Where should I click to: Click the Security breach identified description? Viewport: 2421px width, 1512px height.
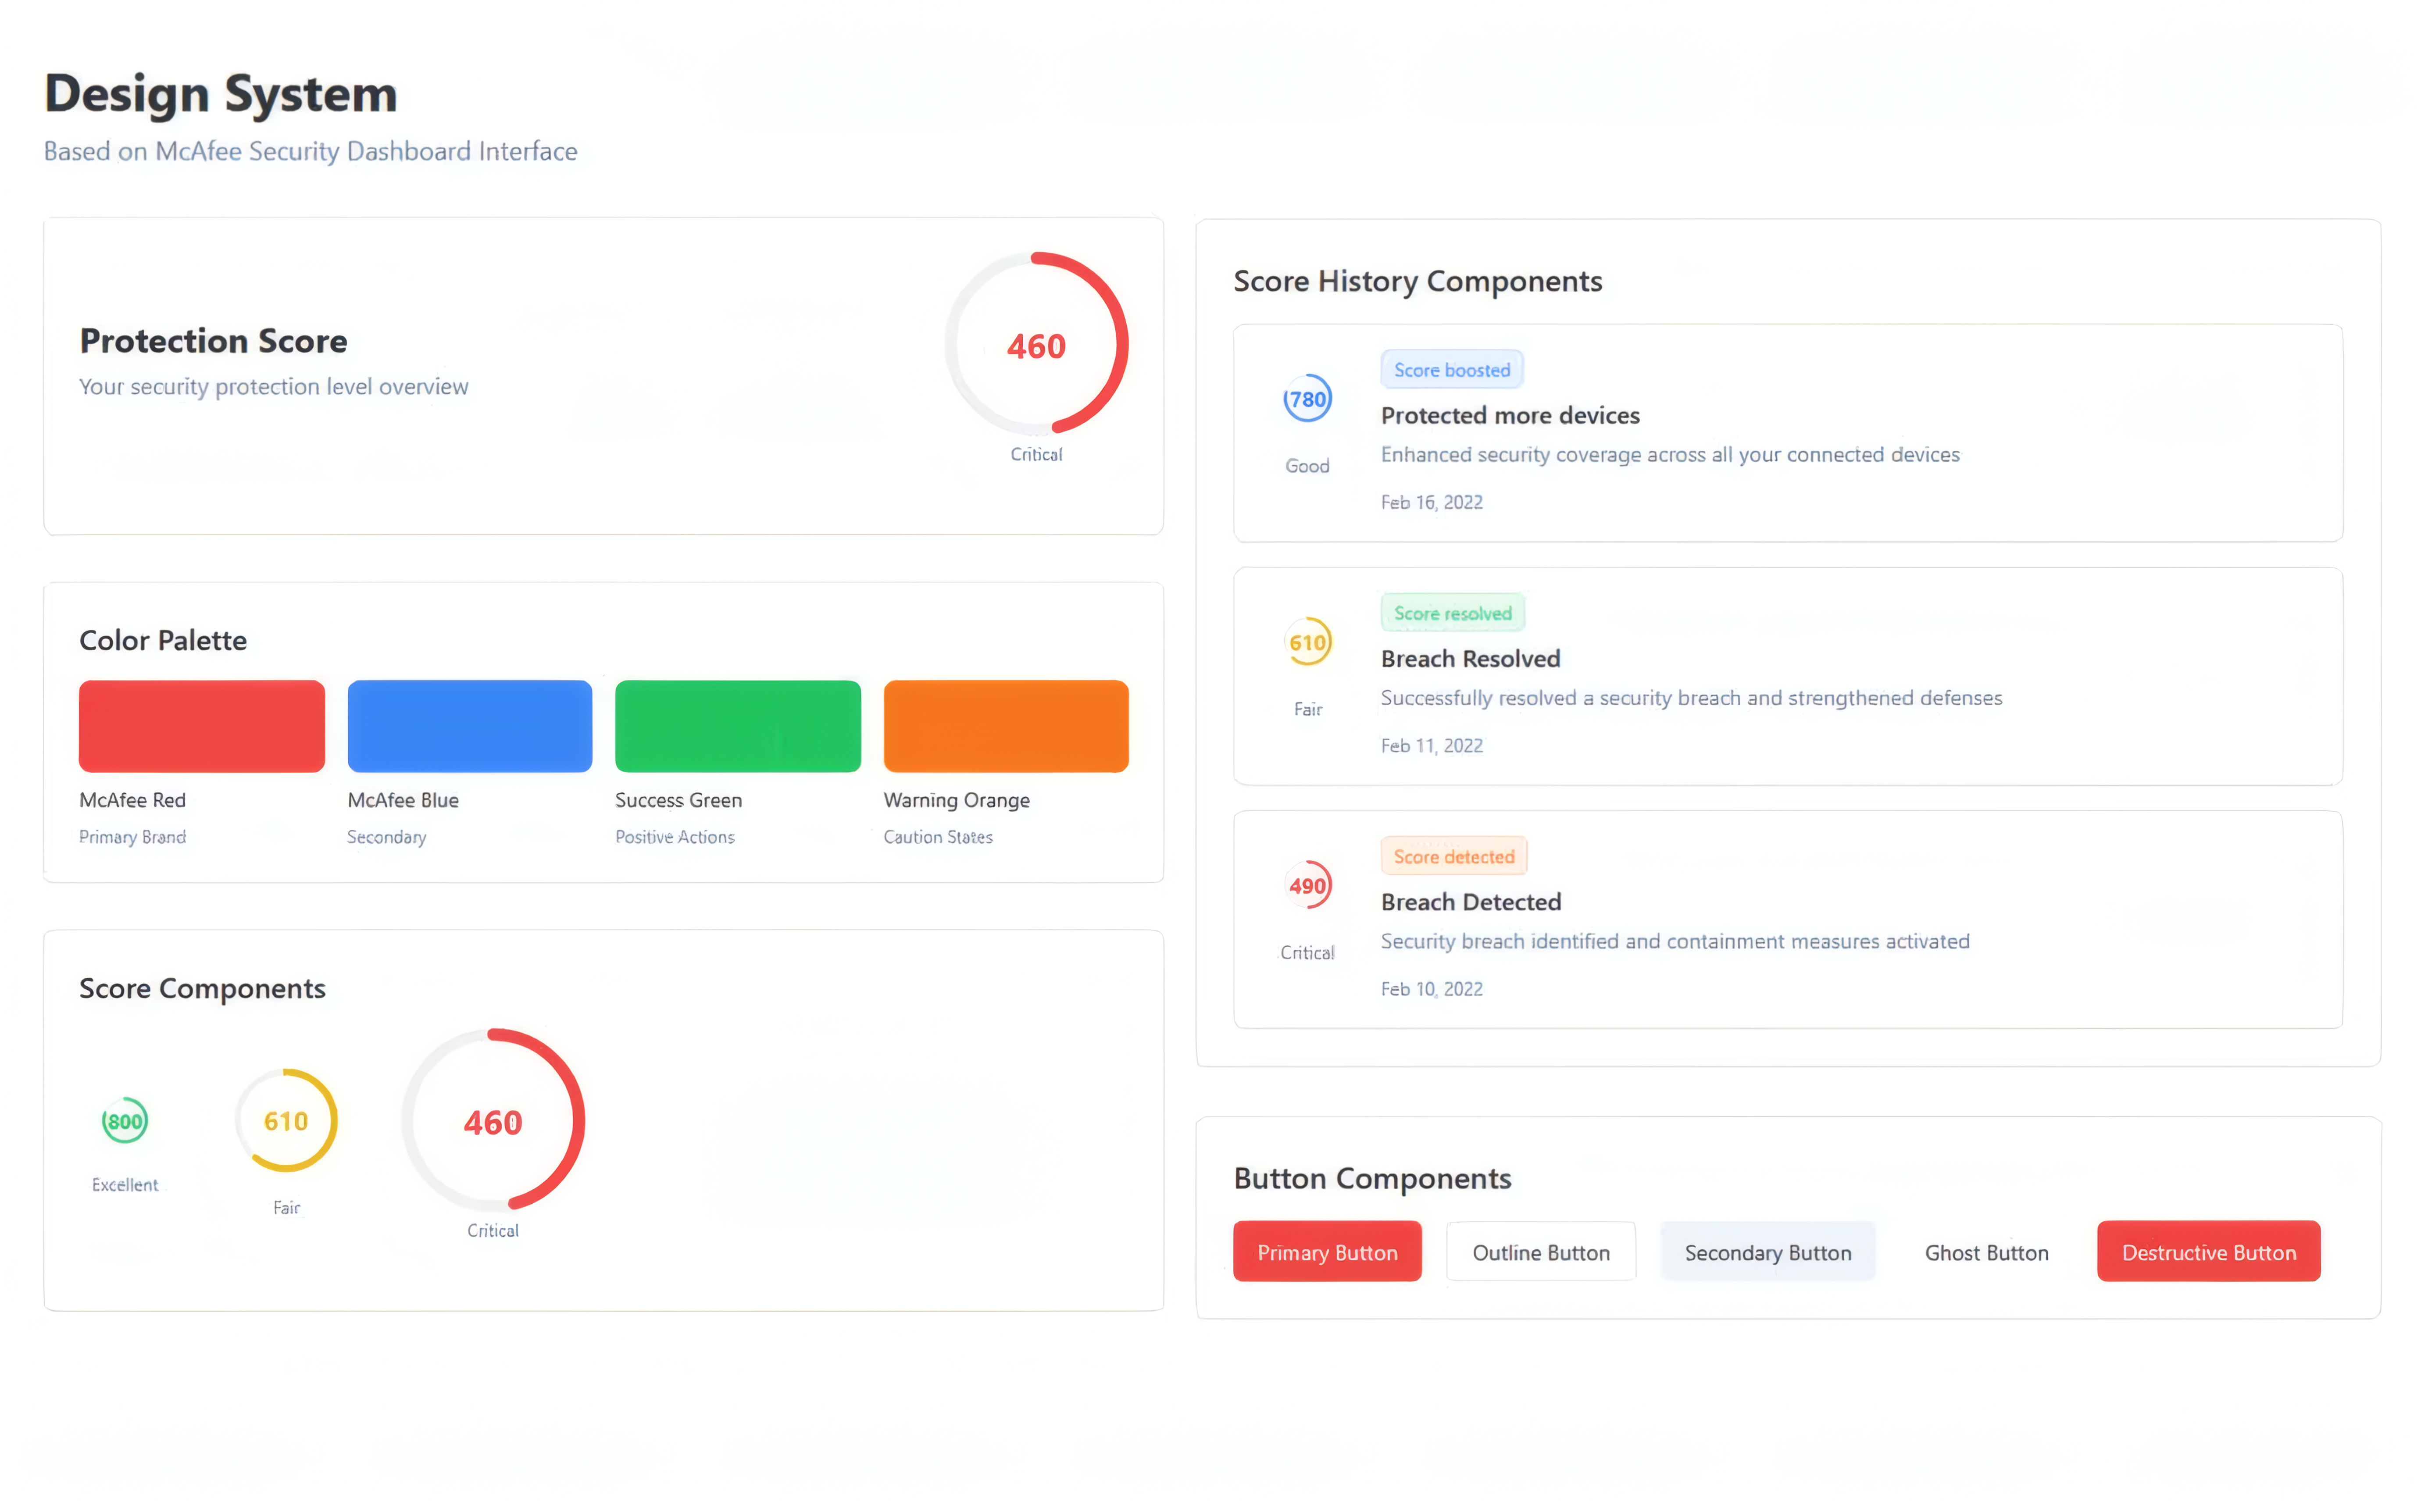click(x=1674, y=941)
